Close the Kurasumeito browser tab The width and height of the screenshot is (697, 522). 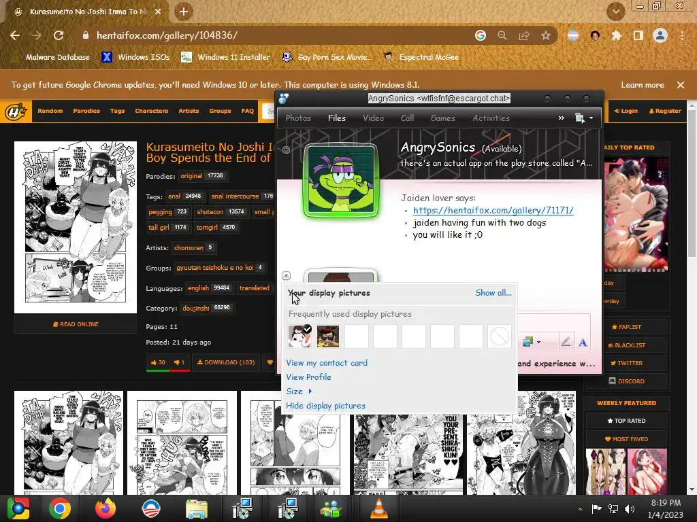point(158,12)
